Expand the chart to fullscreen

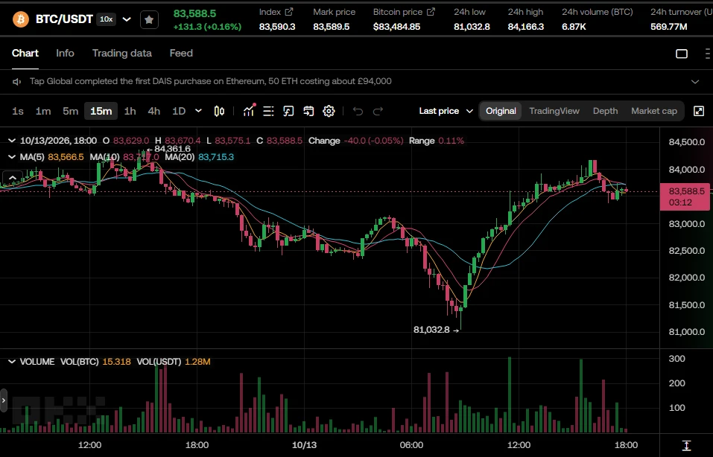click(699, 111)
